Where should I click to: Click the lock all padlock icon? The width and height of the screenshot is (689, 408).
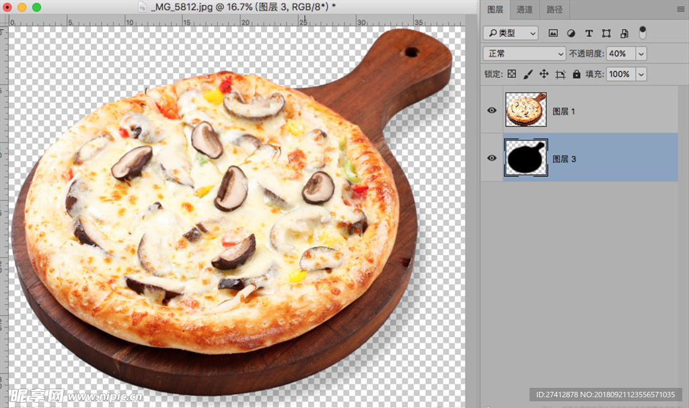tap(576, 74)
